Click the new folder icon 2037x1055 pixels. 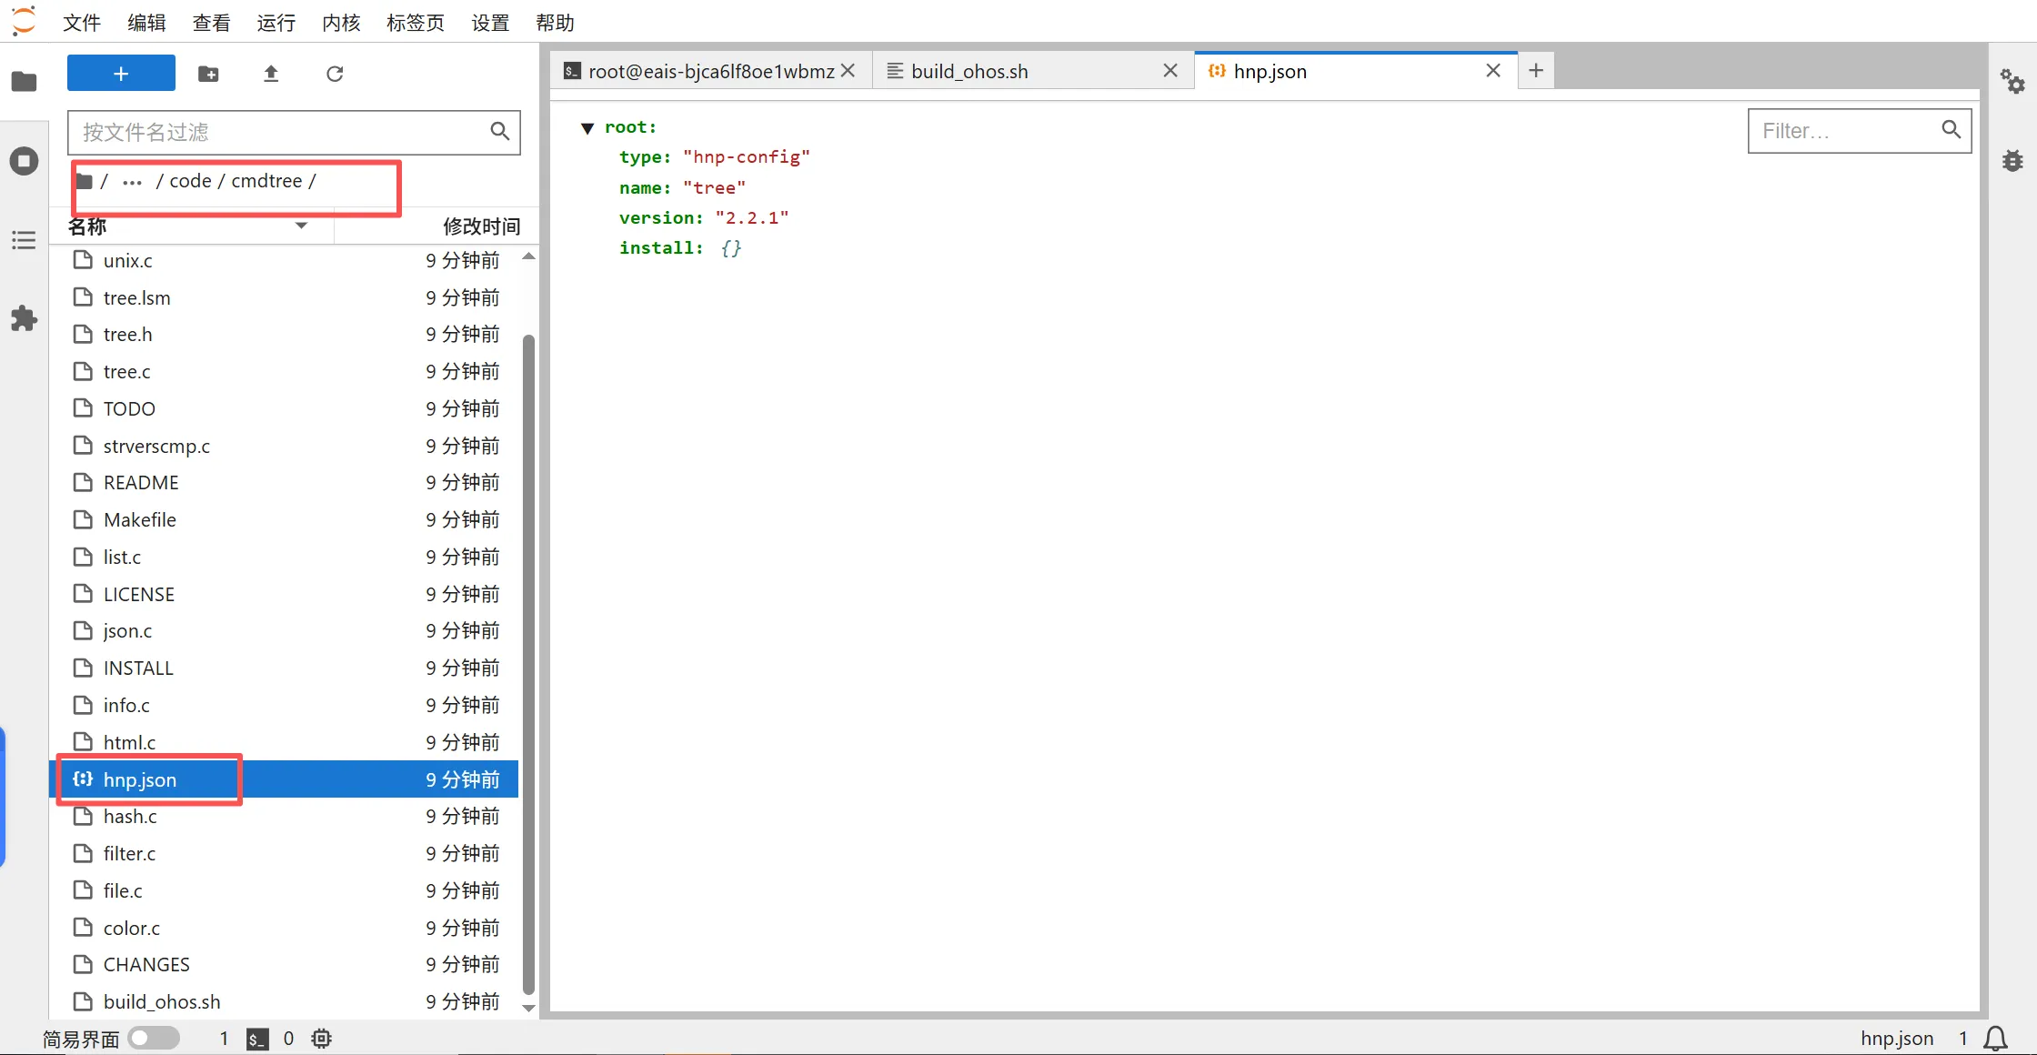coord(208,74)
